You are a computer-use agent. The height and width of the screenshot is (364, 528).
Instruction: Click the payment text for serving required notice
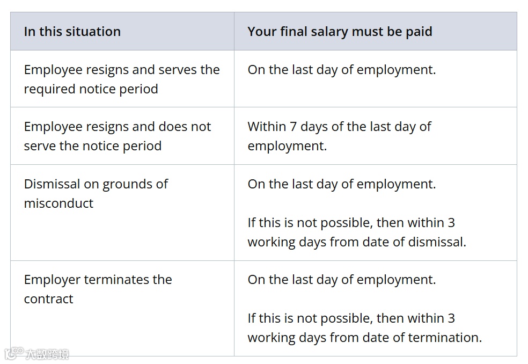[x=342, y=70]
